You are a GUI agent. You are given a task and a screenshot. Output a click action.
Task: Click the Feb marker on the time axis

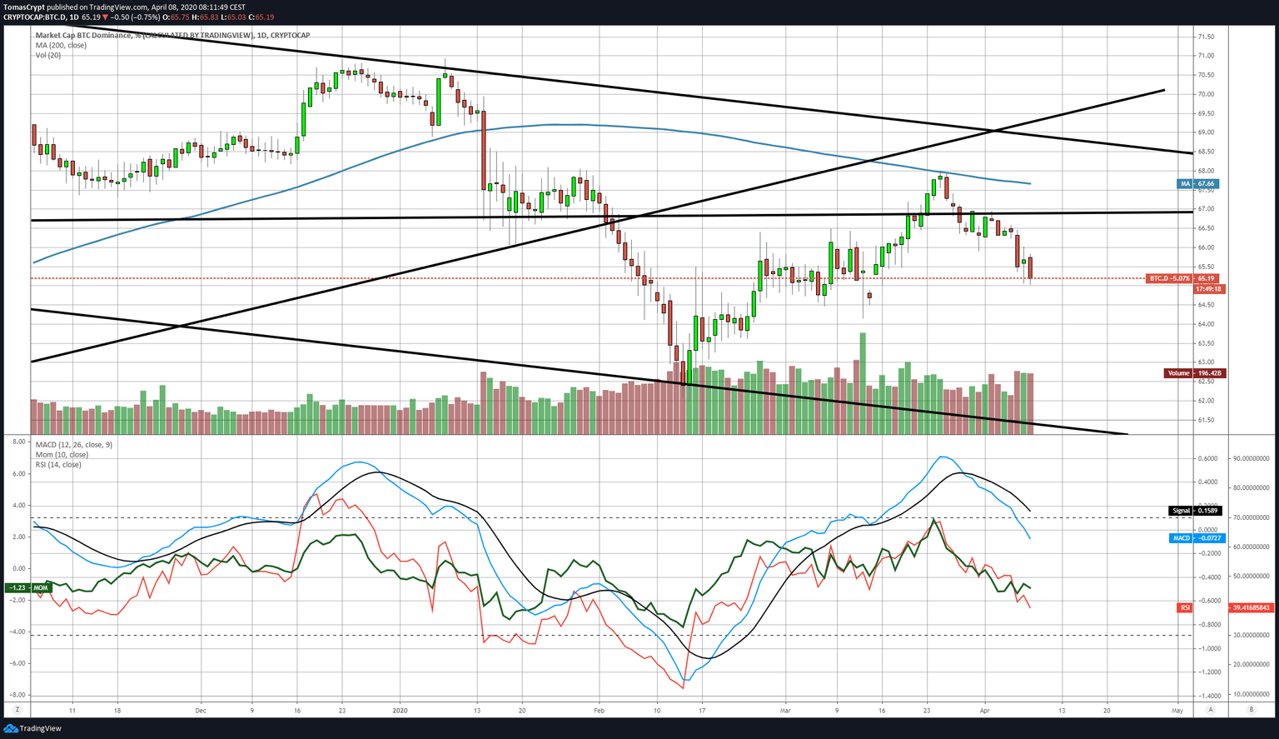click(x=601, y=711)
